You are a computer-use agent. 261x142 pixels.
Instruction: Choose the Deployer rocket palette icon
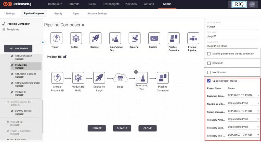[x=95, y=38]
